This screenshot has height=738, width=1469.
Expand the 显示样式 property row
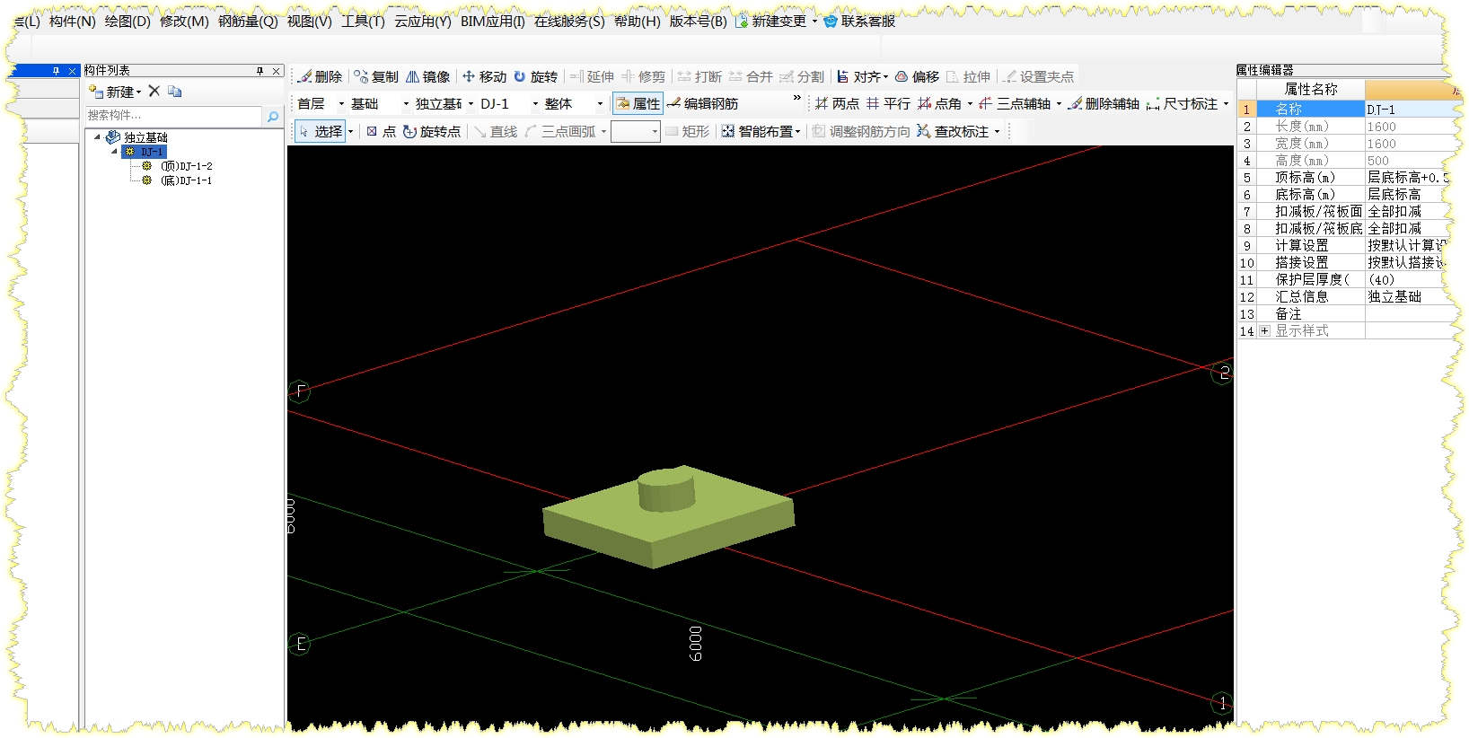point(1264,331)
